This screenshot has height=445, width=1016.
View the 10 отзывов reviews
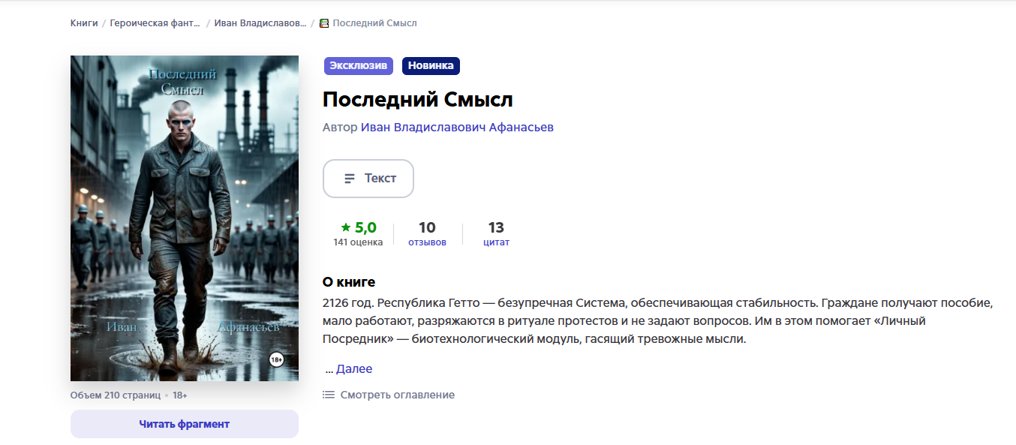(427, 234)
